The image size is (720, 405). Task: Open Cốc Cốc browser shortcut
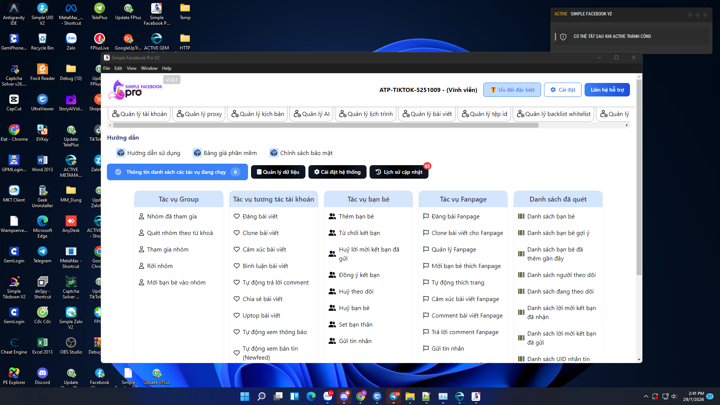coord(42,315)
